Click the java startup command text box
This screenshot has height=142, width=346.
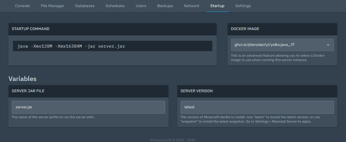112,46
